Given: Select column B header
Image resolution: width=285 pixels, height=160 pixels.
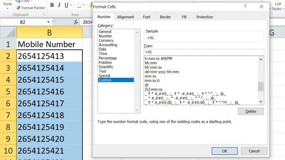Looking at the screenshot, I should tap(49, 32).
